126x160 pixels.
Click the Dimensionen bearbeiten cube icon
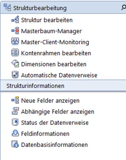click(x=15, y=63)
